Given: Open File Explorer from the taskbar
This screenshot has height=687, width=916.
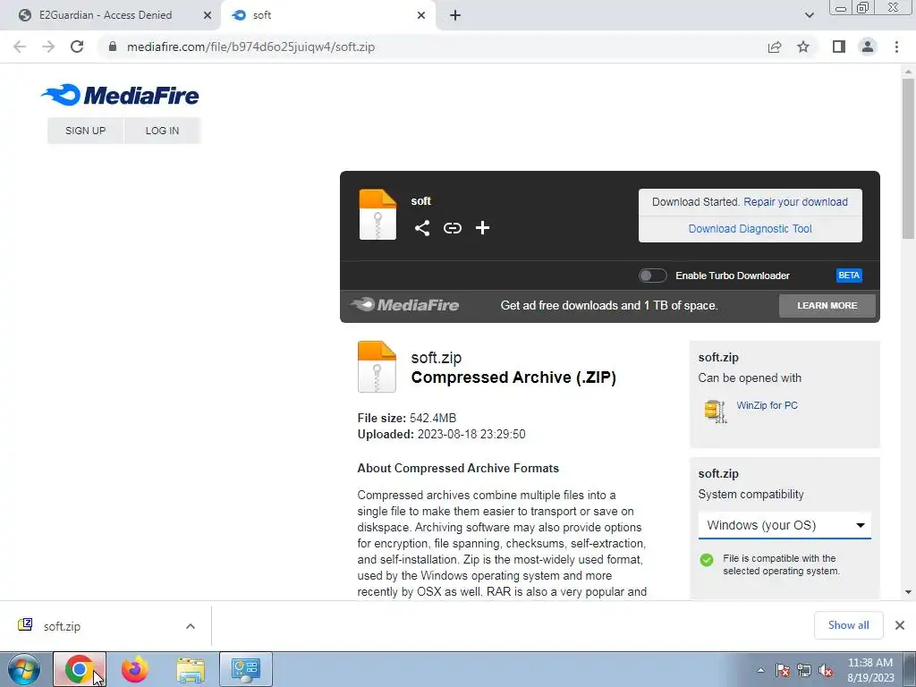Looking at the screenshot, I should [x=191, y=669].
